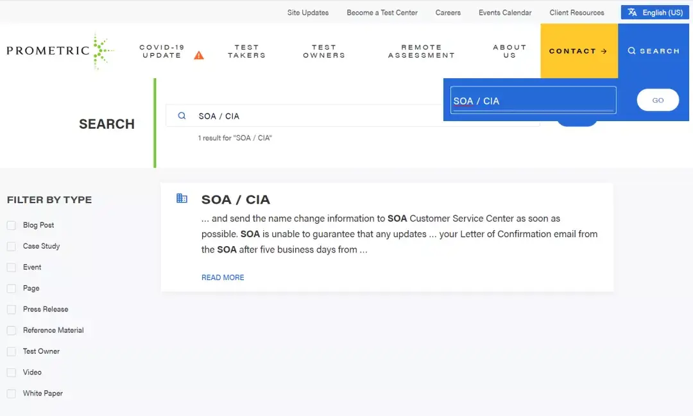Select the Video filter checkbox
This screenshot has height=416, width=693.
click(12, 372)
